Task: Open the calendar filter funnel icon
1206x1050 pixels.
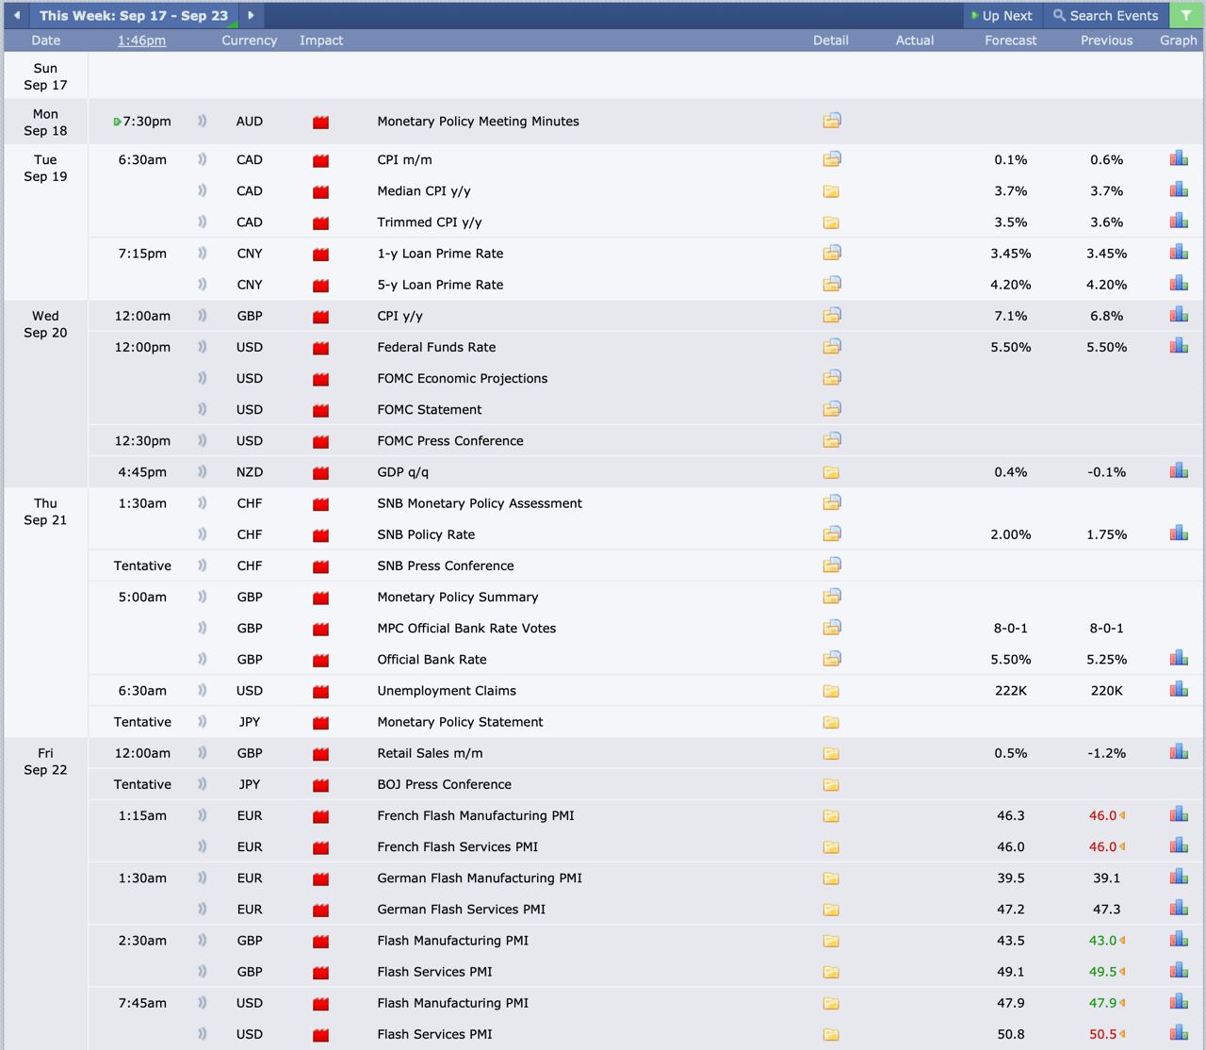Action: coord(1185,15)
